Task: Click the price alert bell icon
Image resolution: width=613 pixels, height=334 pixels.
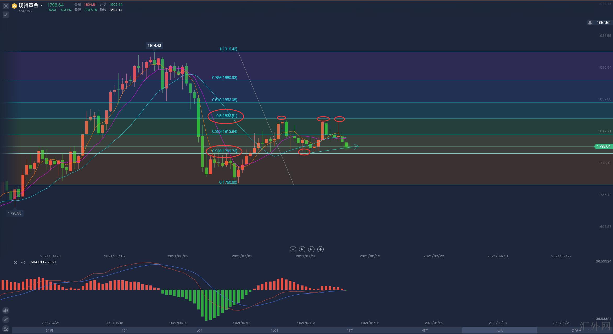Action: [590, 23]
